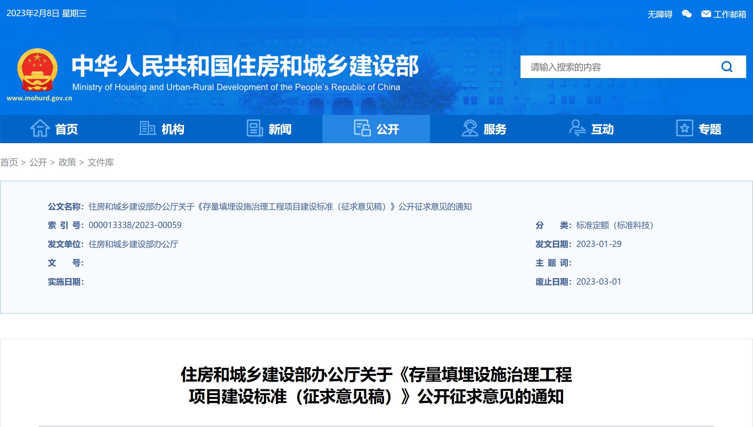Screen dimensions: 753x427
Task: Click the issuer value 住房和城乡建设部办公厅
Action: click(133, 244)
